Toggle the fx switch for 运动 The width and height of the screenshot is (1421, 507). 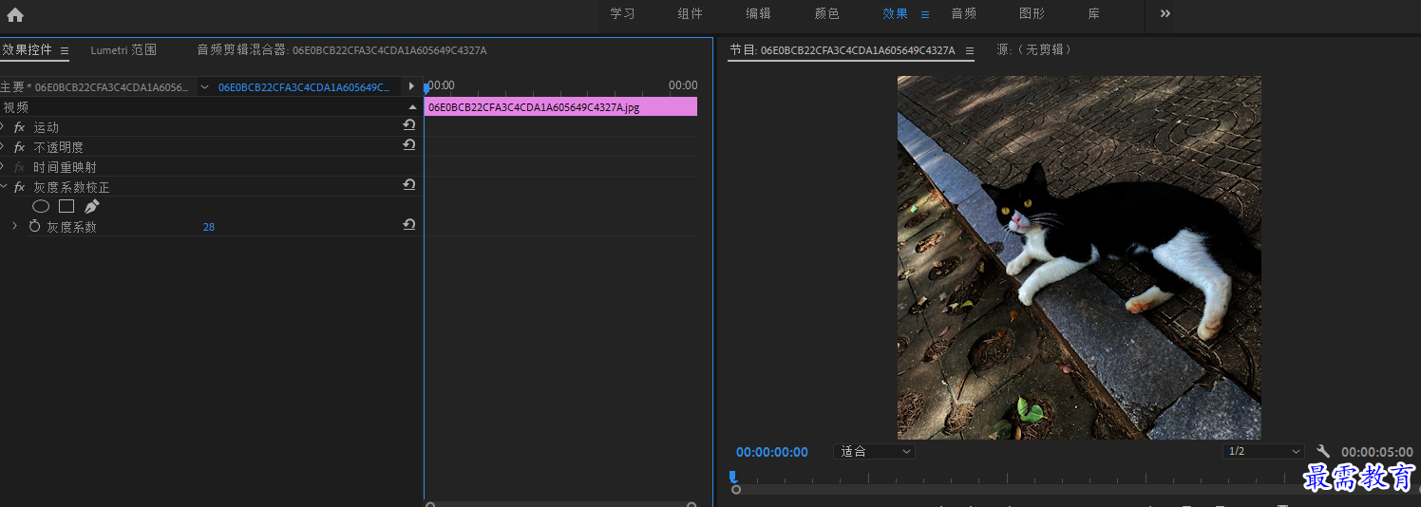coord(19,127)
